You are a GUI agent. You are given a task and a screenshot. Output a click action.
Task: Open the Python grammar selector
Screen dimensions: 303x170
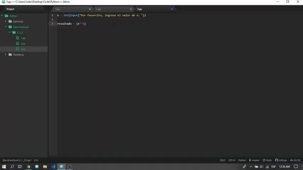242,161
